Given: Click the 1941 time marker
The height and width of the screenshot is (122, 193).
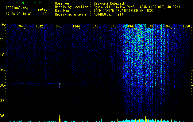Looking at the screenshot, I should pyautogui.click(x=21, y=26).
